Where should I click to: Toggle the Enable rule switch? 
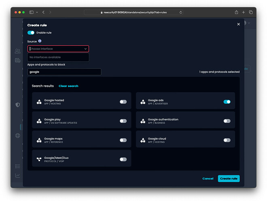click(31, 33)
